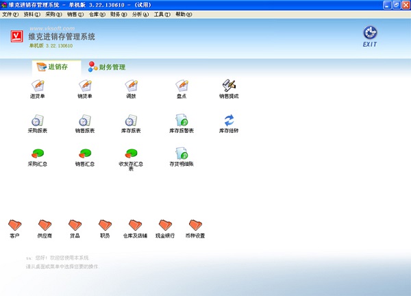The height and width of the screenshot is (296, 411).
Task: Open the 资料 menu
Action: (32, 14)
